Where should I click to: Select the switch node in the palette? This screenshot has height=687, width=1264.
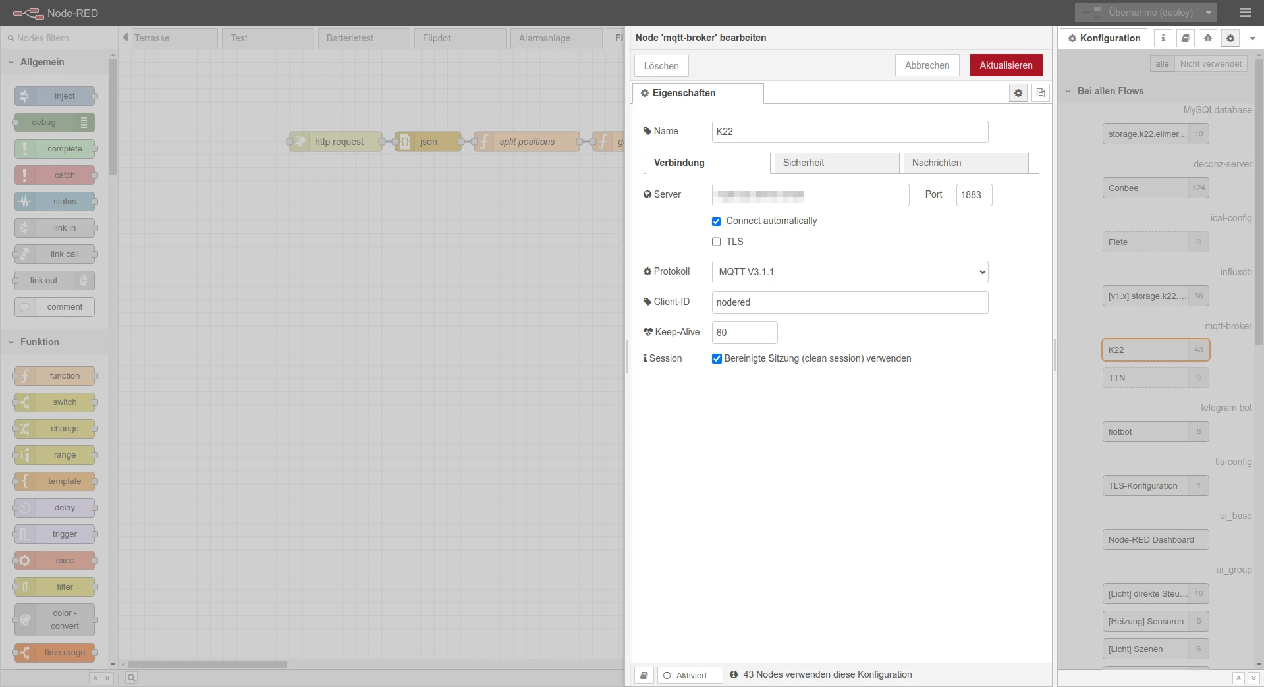click(x=55, y=402)
